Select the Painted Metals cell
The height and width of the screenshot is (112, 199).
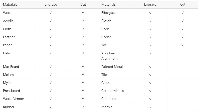(116, 67)
